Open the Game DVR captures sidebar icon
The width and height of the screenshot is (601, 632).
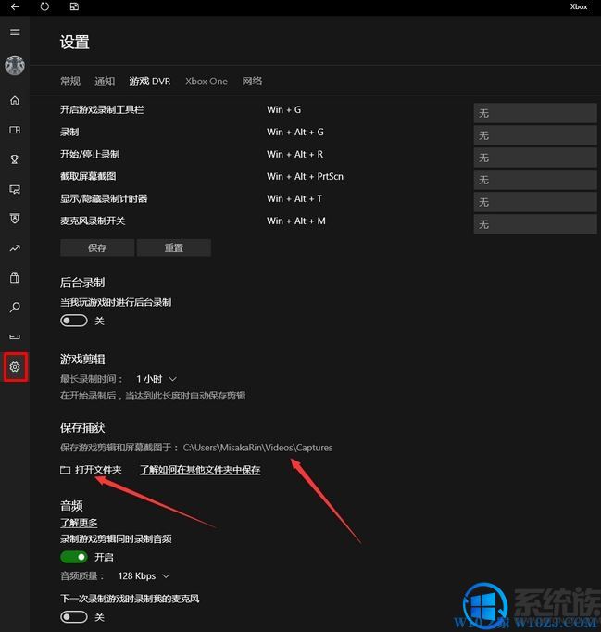tap(15, 189)
